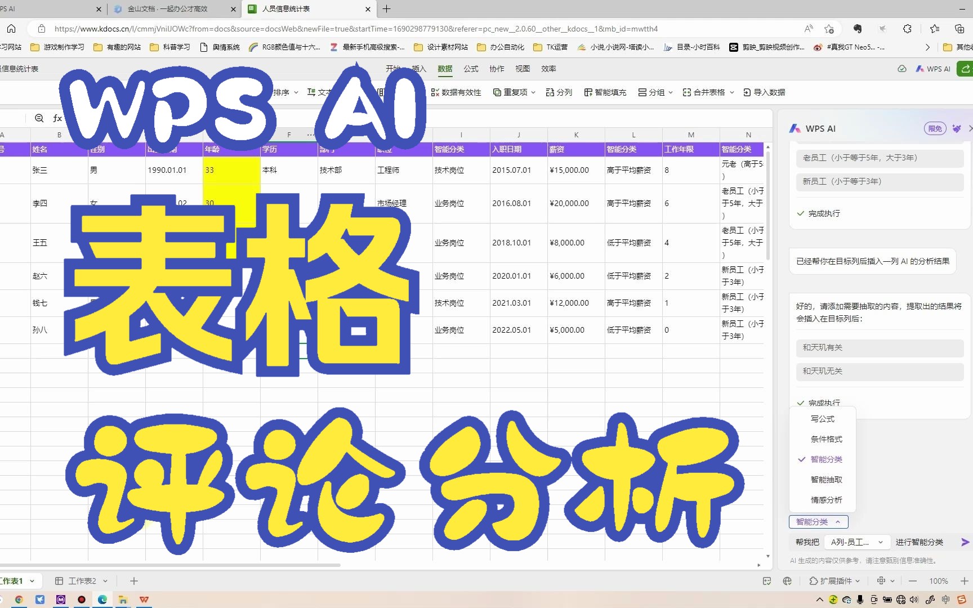
Task: Open the 公式 ribbon tab
Action: coord(471,69)
